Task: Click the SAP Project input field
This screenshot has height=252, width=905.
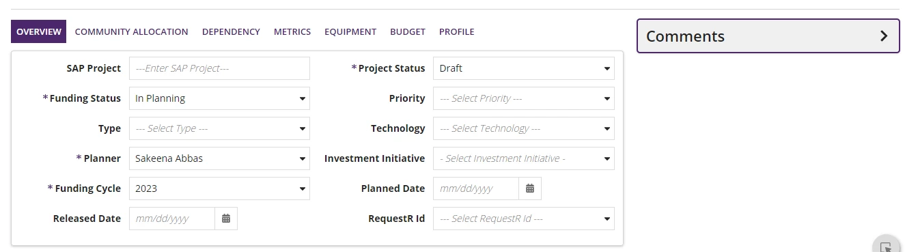Action: coord(219,68)
